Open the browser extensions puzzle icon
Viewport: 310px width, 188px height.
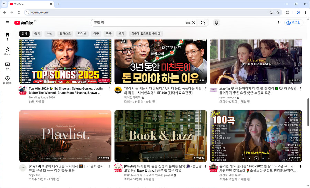288,12
